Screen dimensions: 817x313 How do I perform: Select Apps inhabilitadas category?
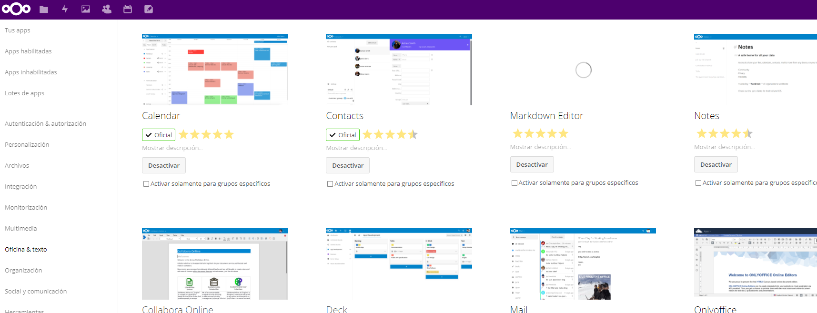pos(31,72)
